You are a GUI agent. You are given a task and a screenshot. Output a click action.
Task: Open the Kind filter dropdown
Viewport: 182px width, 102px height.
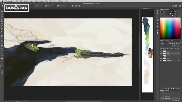tap(164, 43)
